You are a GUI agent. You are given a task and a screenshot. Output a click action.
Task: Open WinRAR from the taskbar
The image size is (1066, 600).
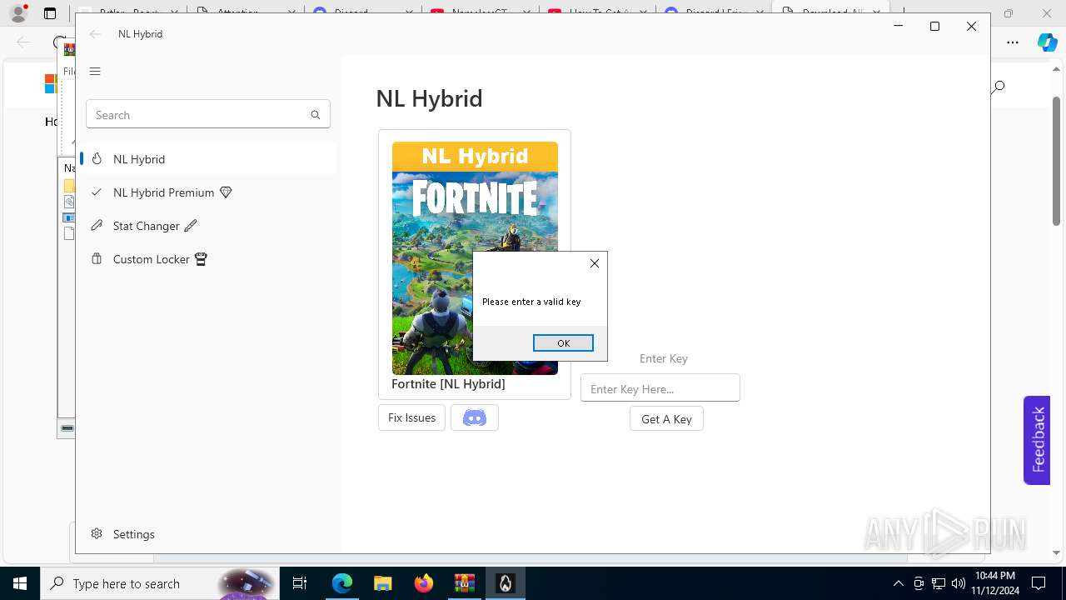point(464,583)
